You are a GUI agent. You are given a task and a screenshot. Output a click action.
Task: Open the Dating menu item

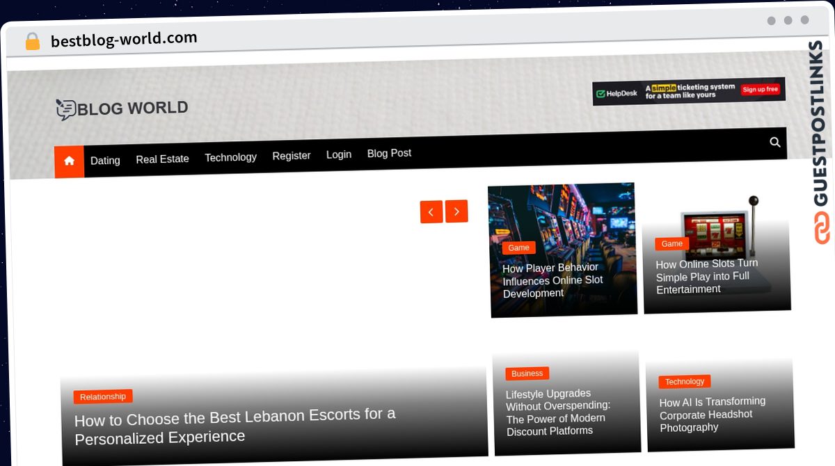(x=105, y=160)
